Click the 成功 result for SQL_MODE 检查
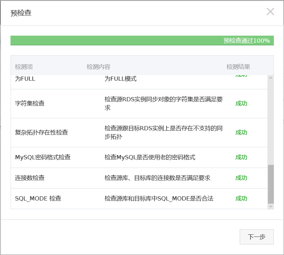The width and height of the screenshot is (284, 255). tap(241, 199)
